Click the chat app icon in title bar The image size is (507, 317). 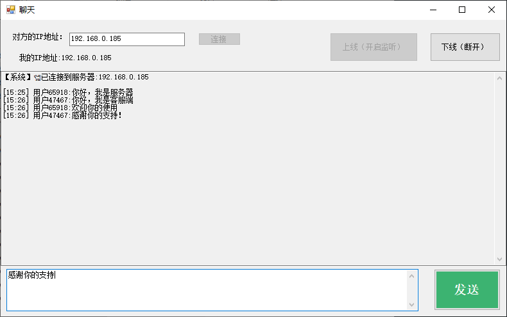[11, 10]
